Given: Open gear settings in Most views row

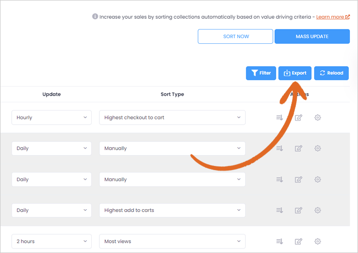Looking at the screenshot, I should point(318,241).
